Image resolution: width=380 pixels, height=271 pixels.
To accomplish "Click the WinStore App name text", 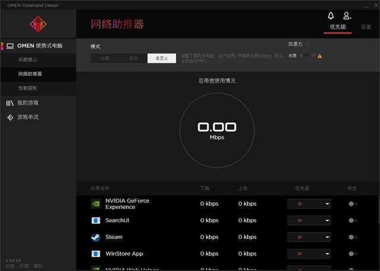I will [124, 254].
